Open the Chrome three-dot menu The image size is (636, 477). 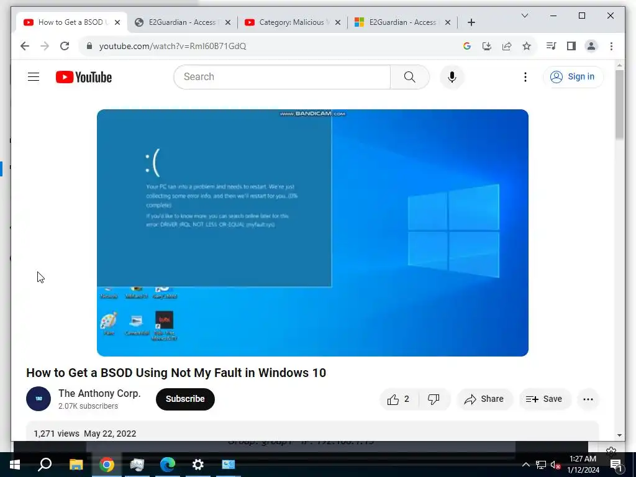pos(611,46)
